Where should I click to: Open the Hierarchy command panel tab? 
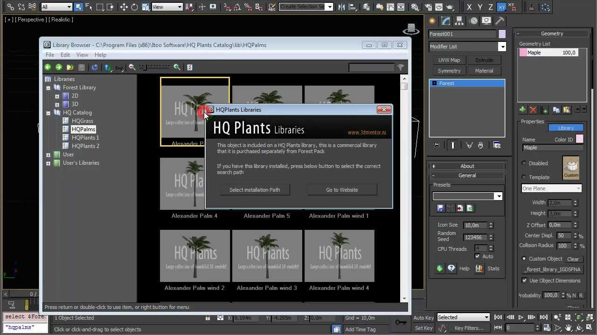pyautogui.click(x=459, y=21)
